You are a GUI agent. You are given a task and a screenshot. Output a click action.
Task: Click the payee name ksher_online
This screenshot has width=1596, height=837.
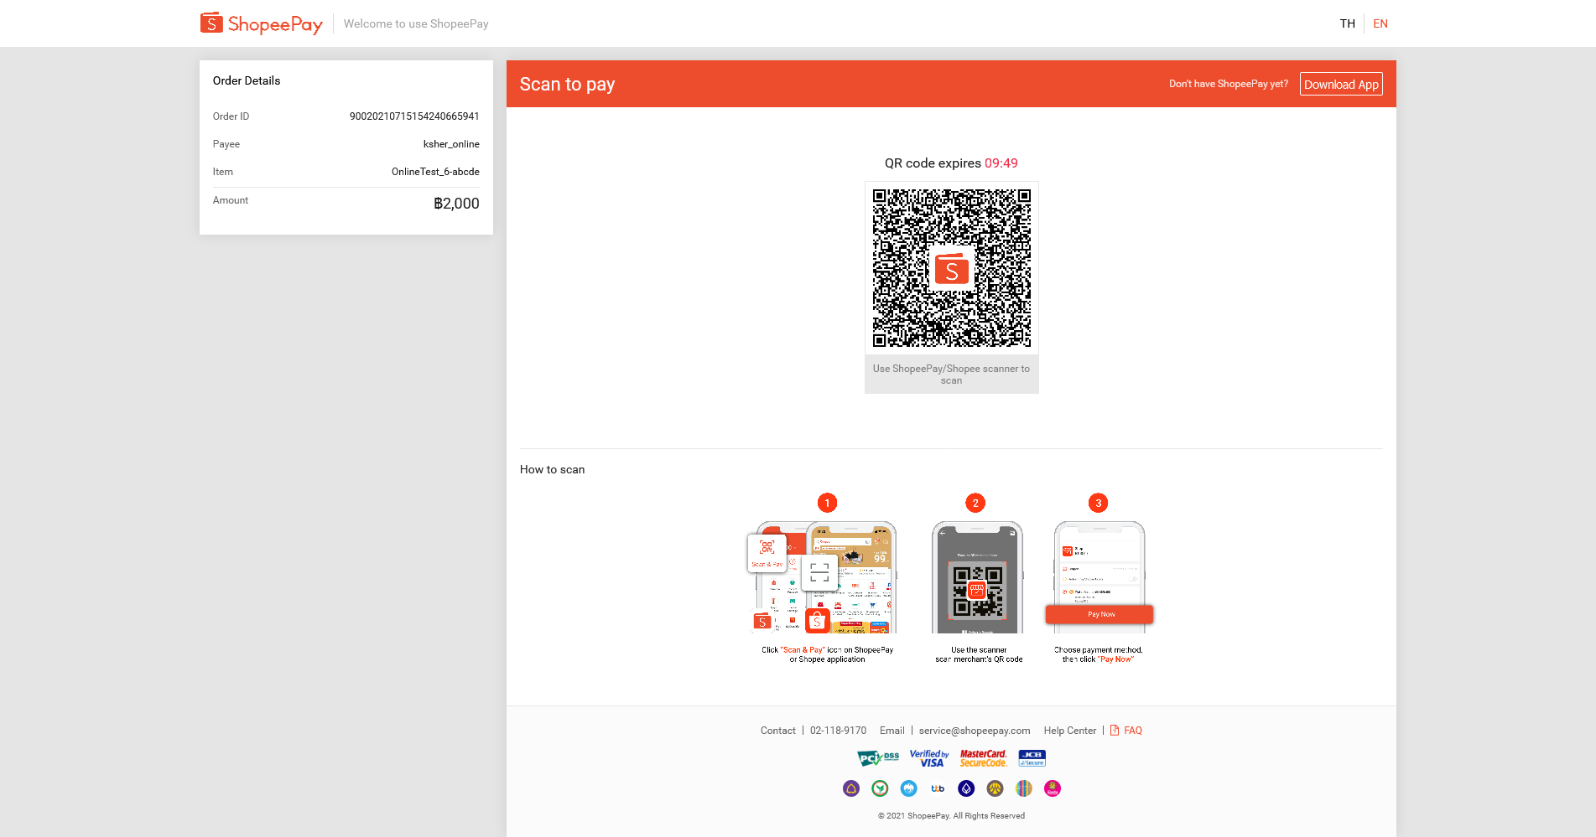[x=451, y=144]
